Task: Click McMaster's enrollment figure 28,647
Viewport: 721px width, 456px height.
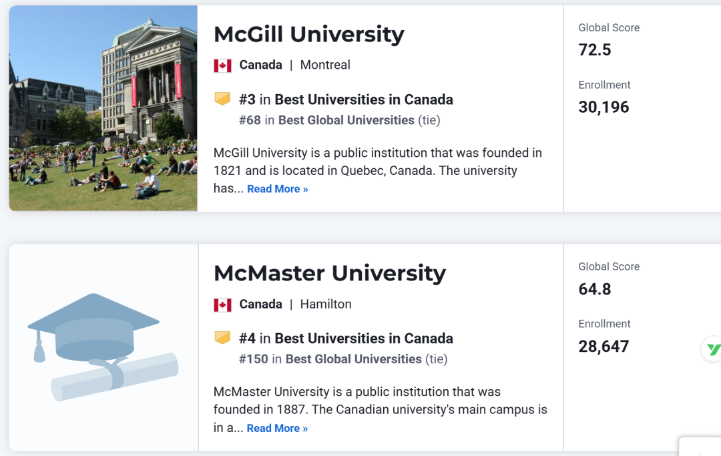Action: (x=604, y=347)
